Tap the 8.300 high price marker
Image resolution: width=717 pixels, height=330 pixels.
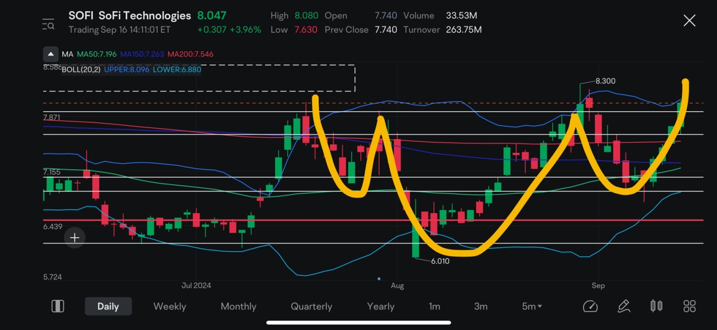click(605, 81)
